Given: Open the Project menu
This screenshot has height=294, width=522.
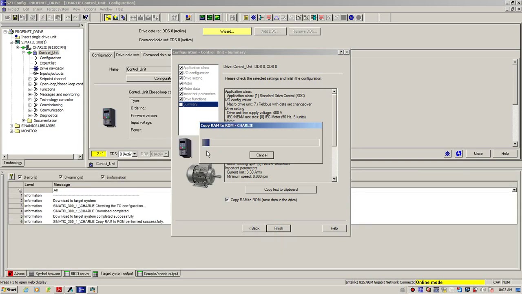Looking at the screenshot, I should point(13,9).
